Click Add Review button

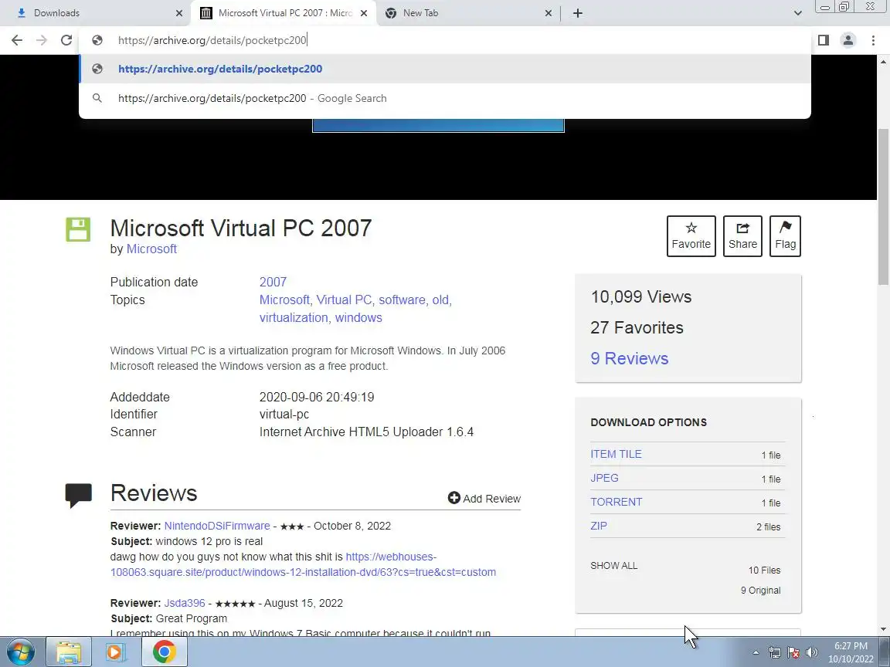[x=484, y=499]
